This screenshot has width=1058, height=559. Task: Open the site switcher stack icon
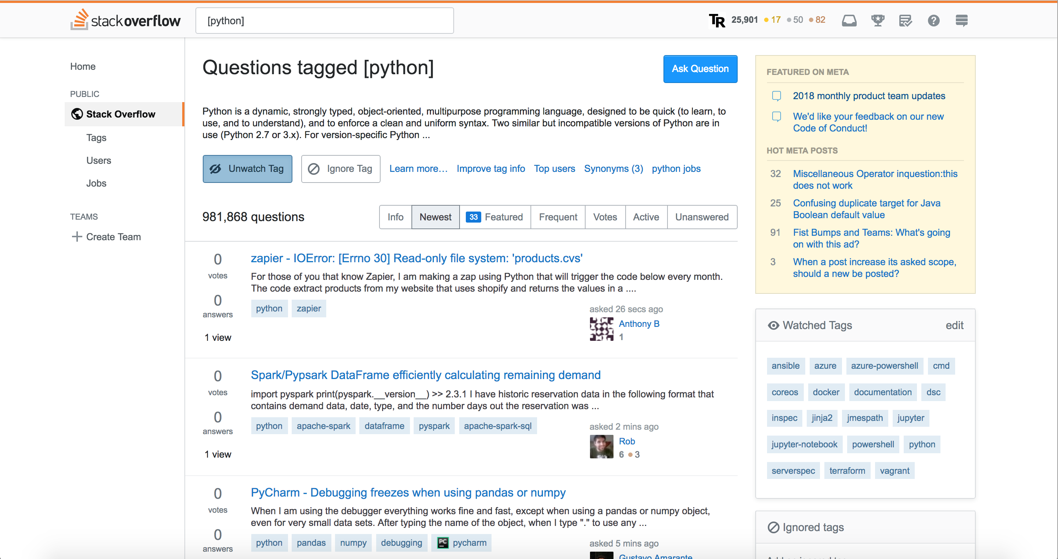coord(961,20)
